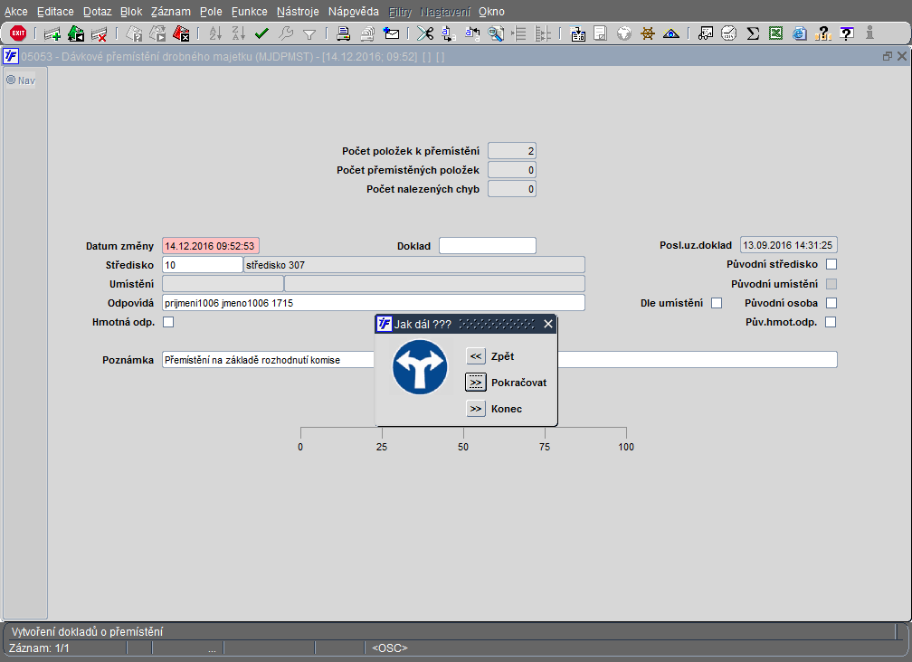Click the eye pyramid icon in toolbar

click(x=671, y=33)
